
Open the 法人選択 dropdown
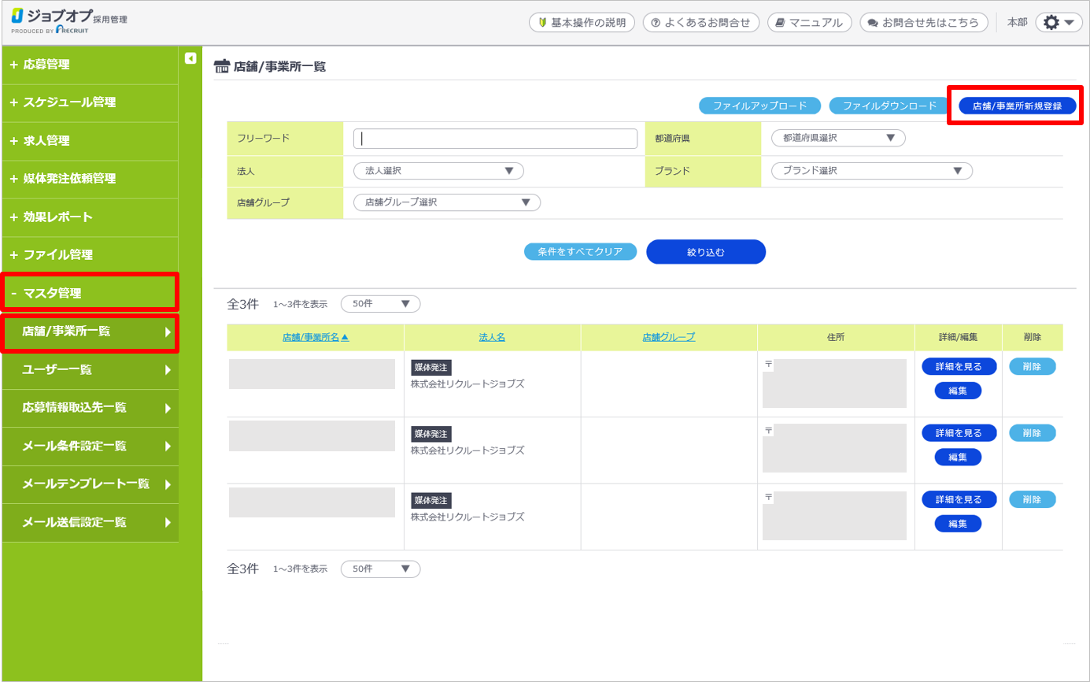coord(438,170)
